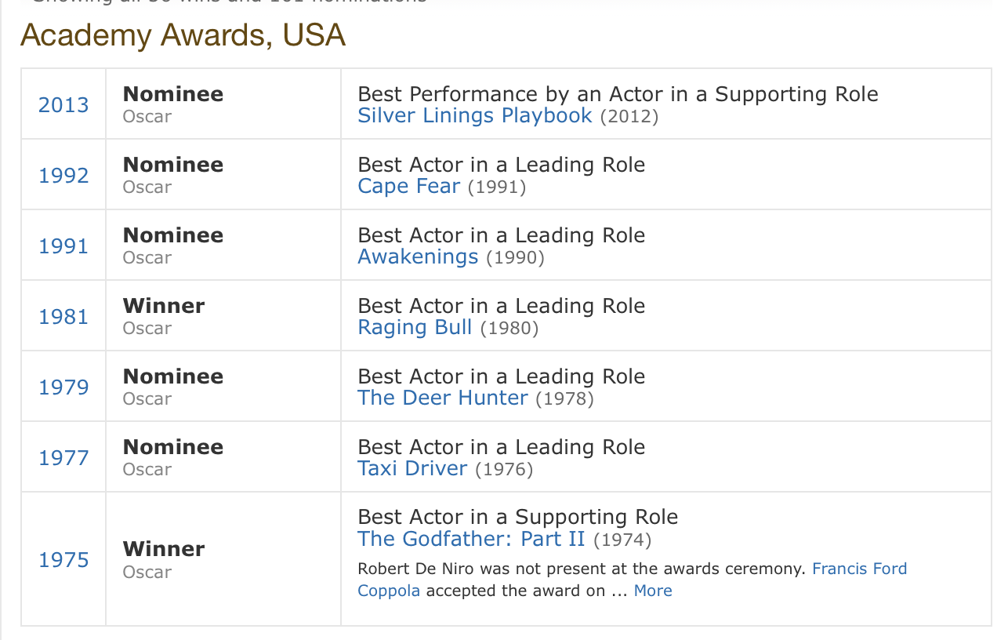Expand the note with More link

click(652, 591)
